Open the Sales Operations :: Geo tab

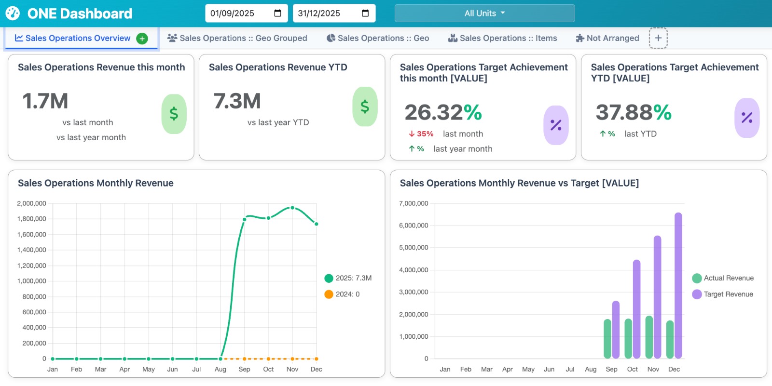click(x=378, y=38)
